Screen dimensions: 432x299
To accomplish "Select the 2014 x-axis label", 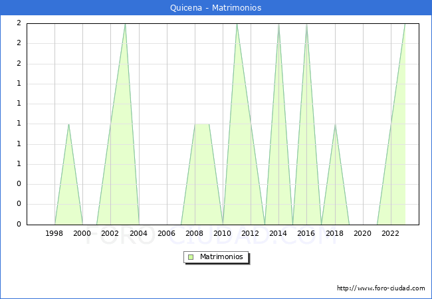I will pos(278,233).
